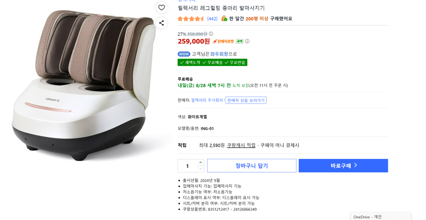The height and width of the screenshot is (220, 426).
Task: Open the (442) reviews link
Action: (x=212, y=19)
